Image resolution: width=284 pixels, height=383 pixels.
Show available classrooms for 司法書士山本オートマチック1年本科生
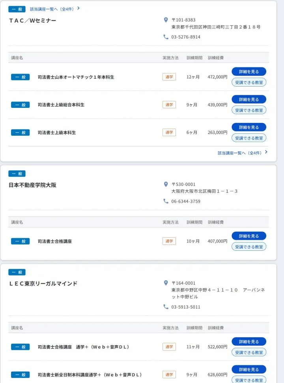[x=249, y=83]
